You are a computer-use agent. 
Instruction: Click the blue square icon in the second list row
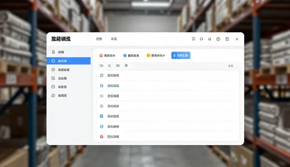[101, 86]
